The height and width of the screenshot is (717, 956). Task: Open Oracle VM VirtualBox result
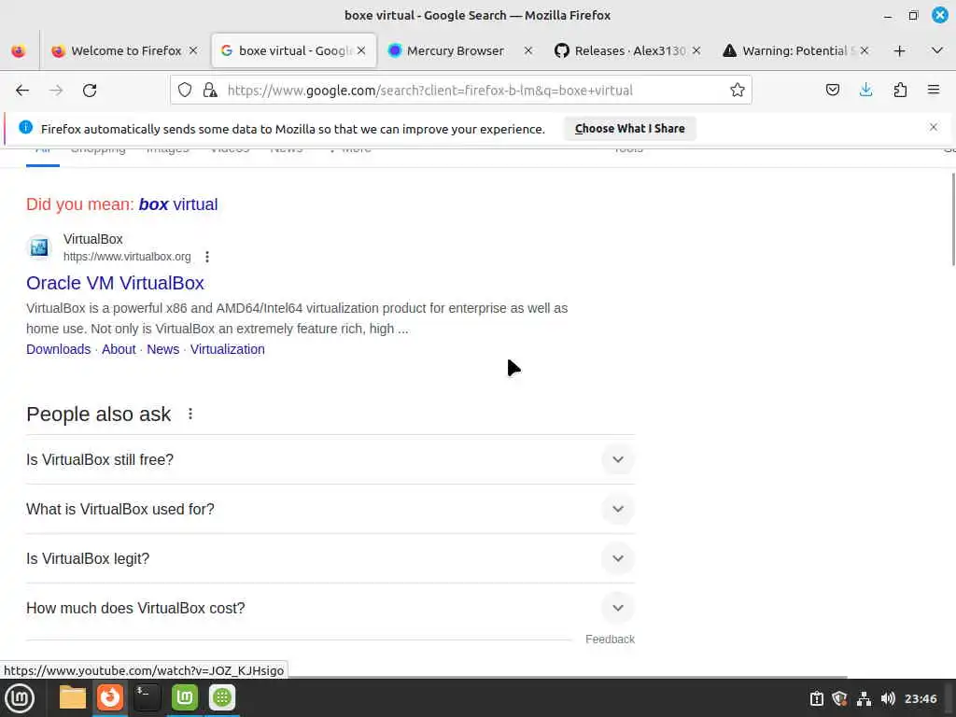coord(115,283)
